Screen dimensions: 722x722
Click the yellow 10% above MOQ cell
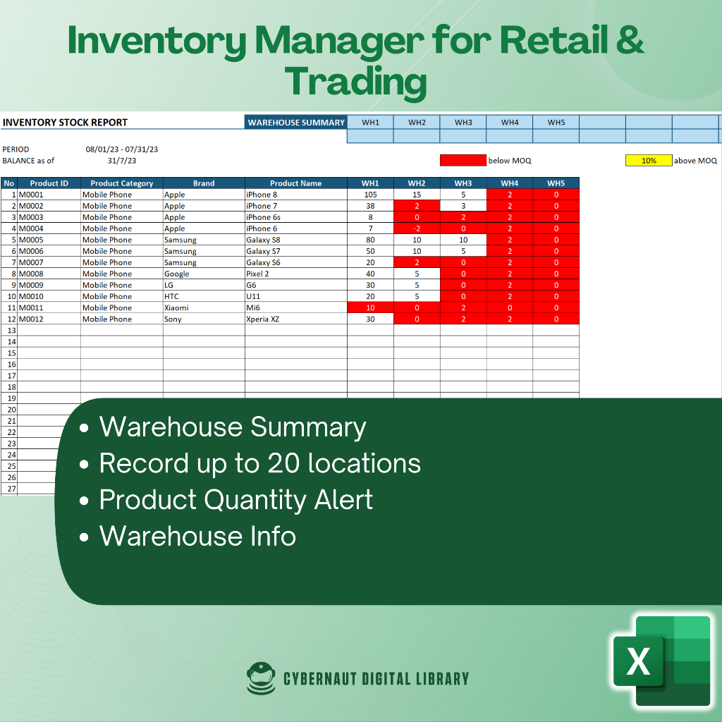tap(649, 161)
